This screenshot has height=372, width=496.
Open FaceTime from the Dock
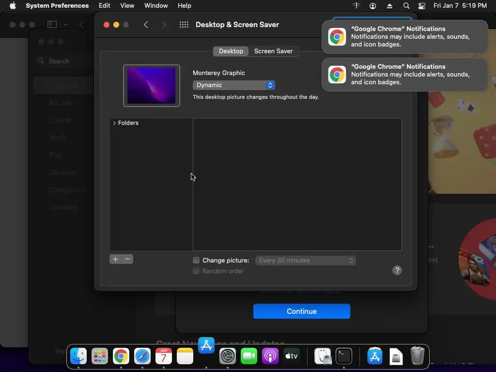tap(249, 356)
